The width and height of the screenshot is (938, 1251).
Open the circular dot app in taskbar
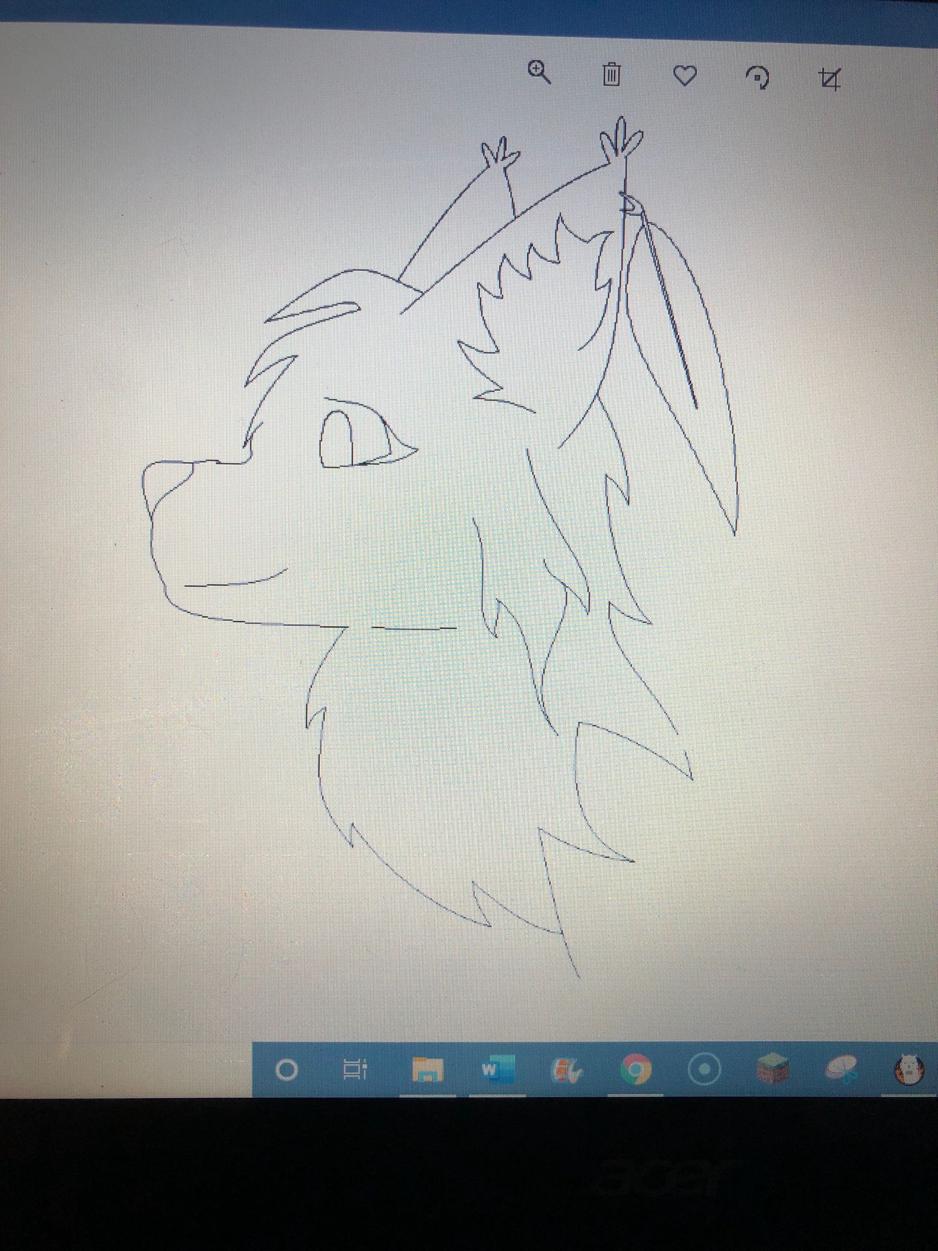click(x=704, y=1070)
